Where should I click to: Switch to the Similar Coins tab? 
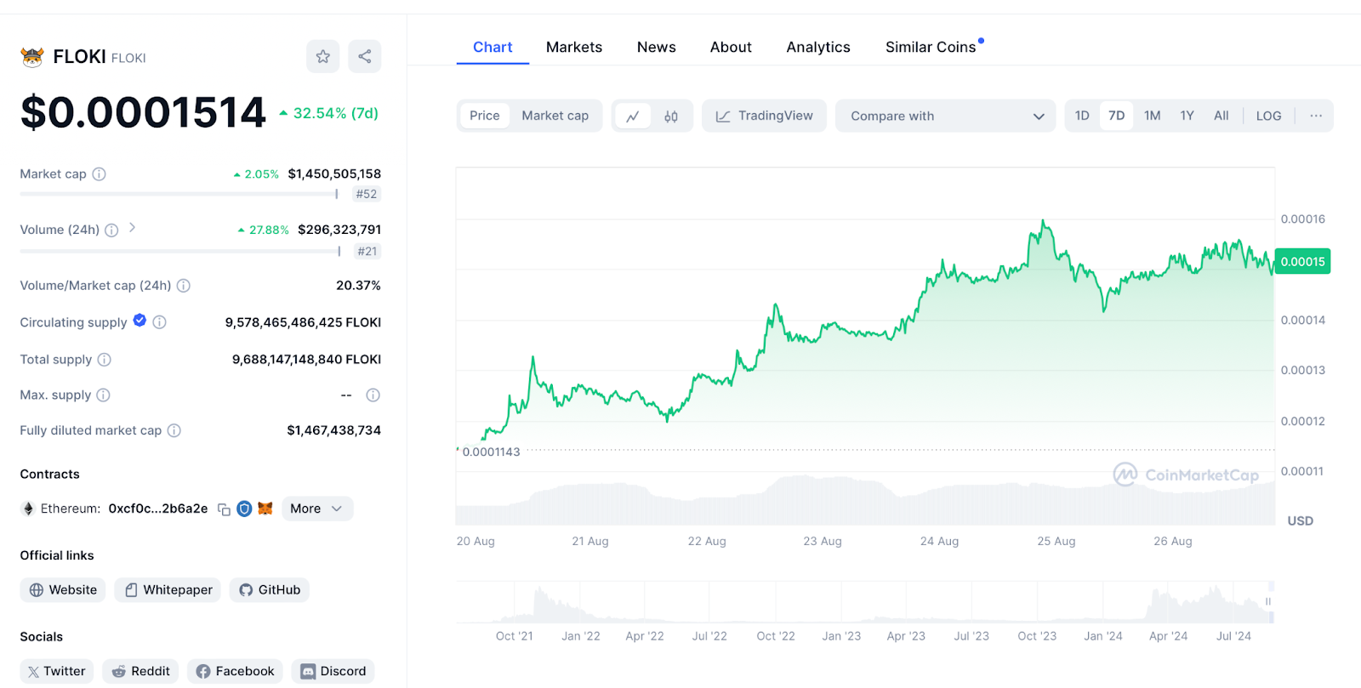click(931, 48)
